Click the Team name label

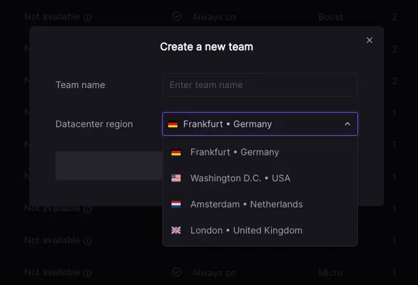pos(80,85)
